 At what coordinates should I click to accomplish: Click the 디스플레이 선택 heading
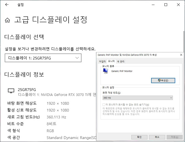[24, 37]
